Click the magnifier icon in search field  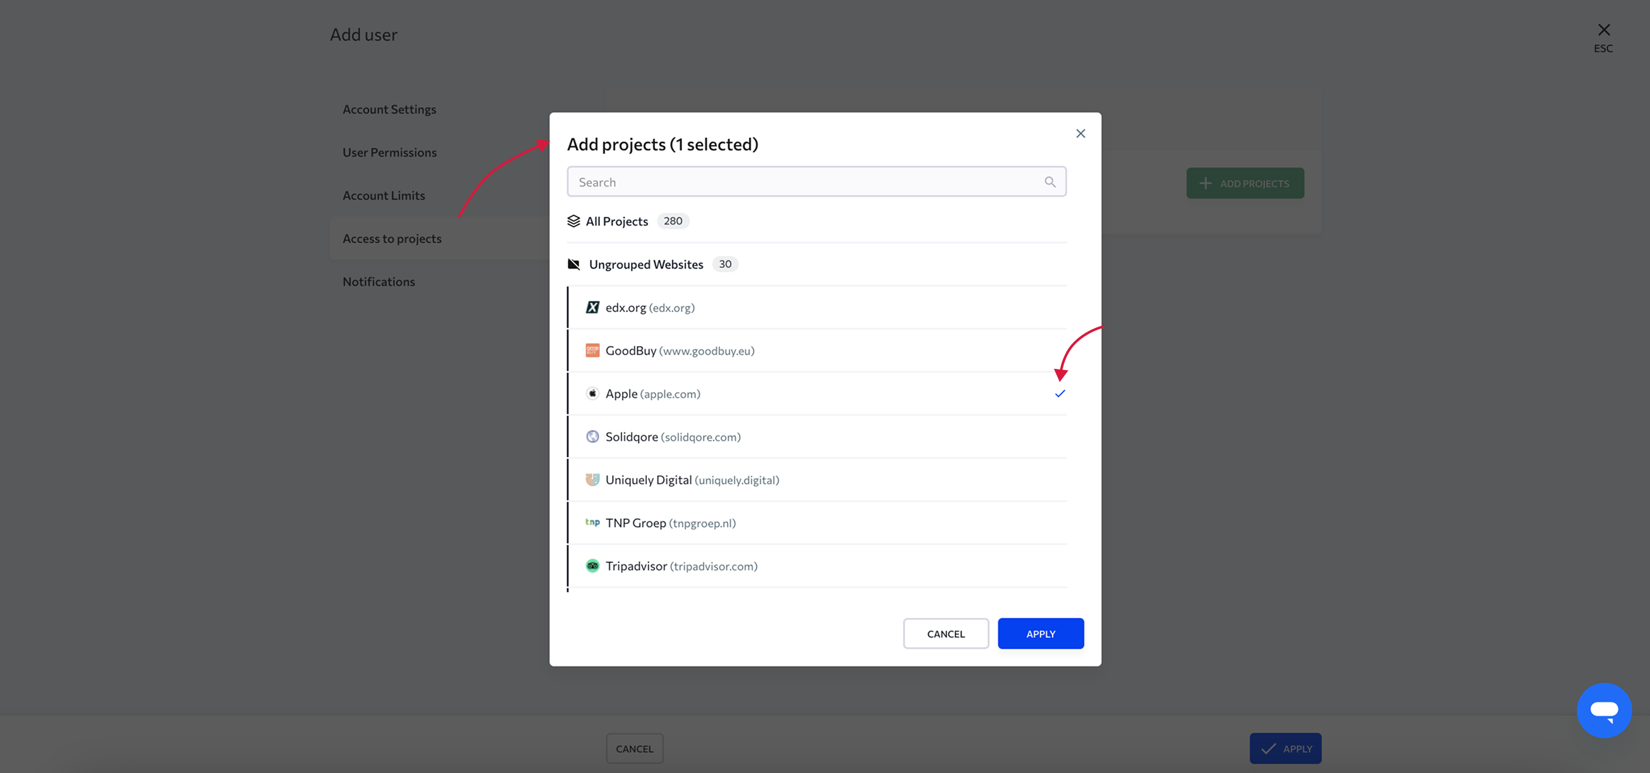1050,182
